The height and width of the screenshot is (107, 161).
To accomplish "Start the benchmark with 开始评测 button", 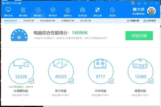I will pyautogui.click(x=139, y=36).
